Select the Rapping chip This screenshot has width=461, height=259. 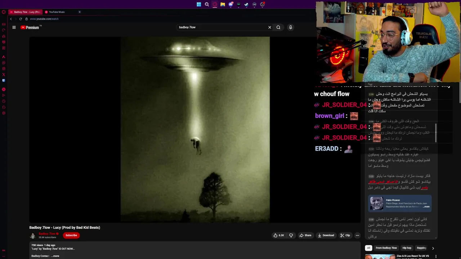421,248
